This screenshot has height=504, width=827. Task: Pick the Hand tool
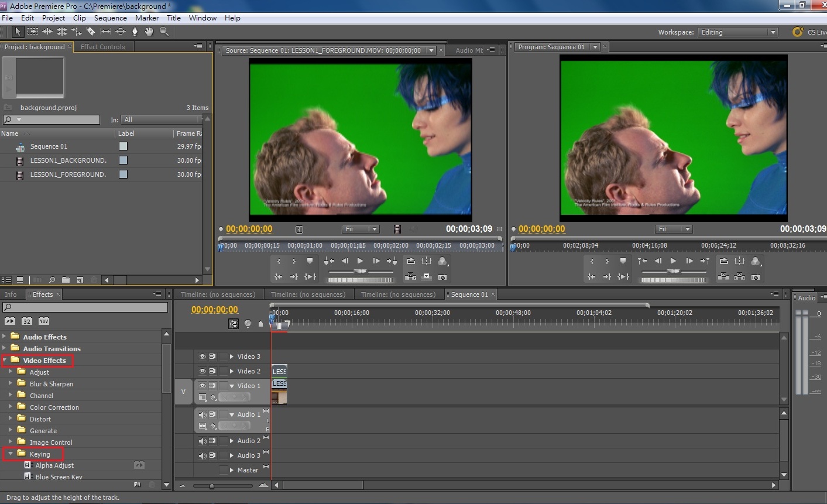tap(149, 32)
